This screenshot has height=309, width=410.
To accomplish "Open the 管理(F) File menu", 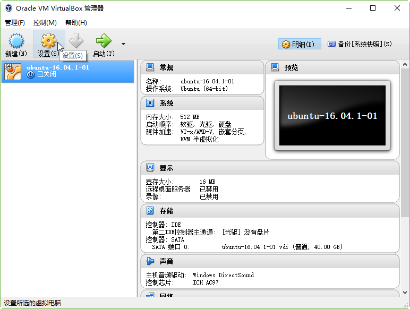I will (x=15, y=23).
